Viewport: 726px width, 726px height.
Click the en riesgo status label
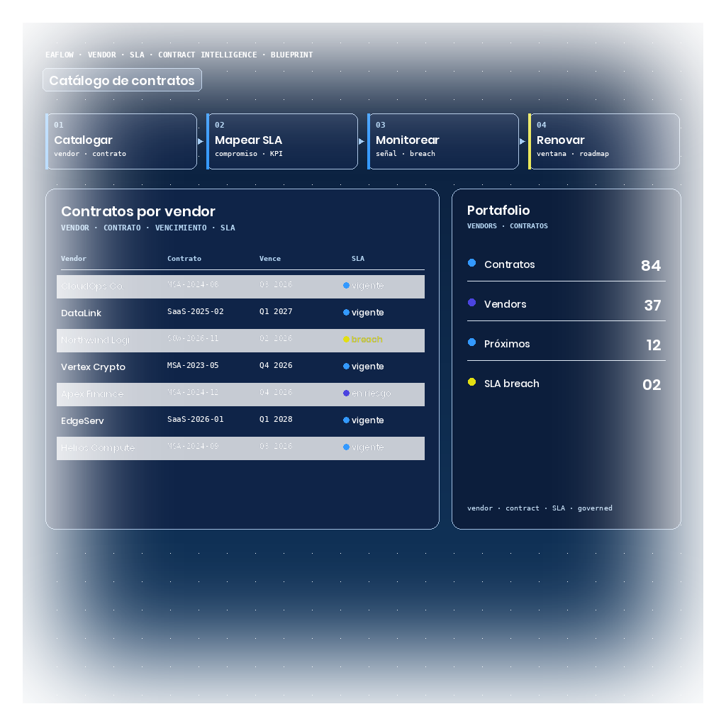click(372, 393)
